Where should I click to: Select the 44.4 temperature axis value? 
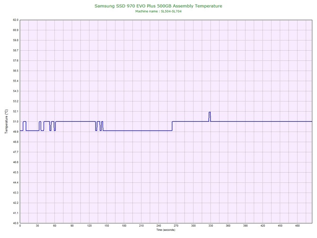(16, 183)
